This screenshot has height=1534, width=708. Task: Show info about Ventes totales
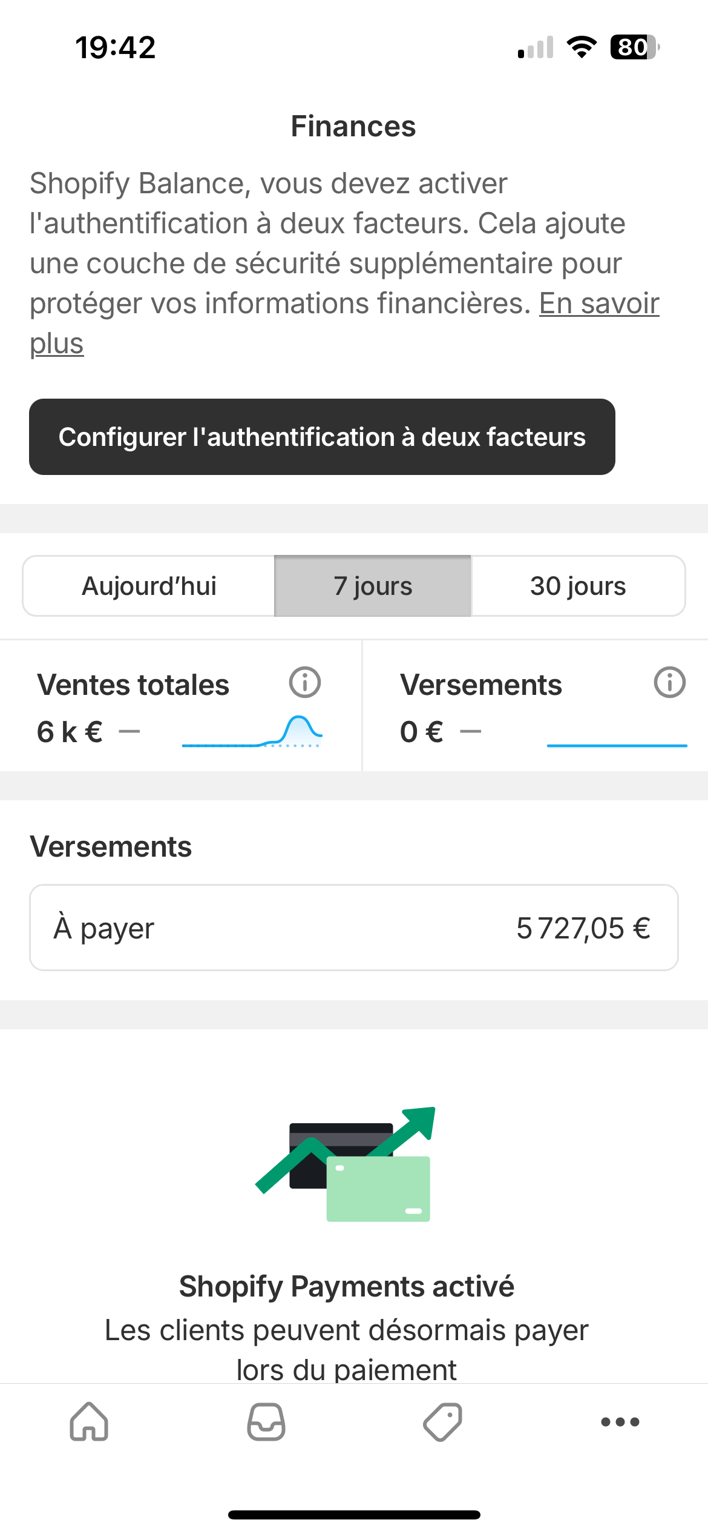pyautogui.click(x=304, y=683)
